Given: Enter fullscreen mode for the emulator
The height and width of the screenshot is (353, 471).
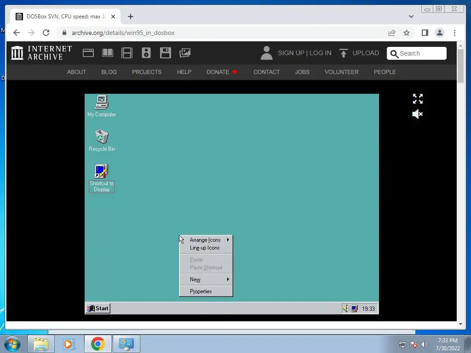Looking at the screenshot, I should [x=418, y=99].
